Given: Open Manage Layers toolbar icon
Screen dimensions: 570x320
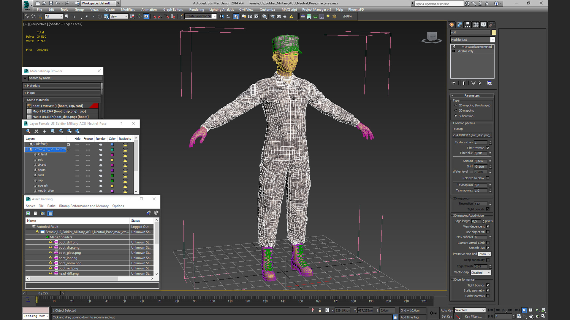Looking at the screenshot, I should tap(236, 17).
